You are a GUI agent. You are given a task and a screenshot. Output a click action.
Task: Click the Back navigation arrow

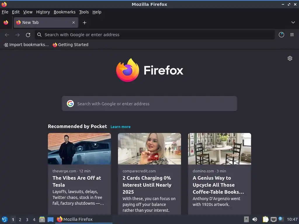(x=7, y=35)
